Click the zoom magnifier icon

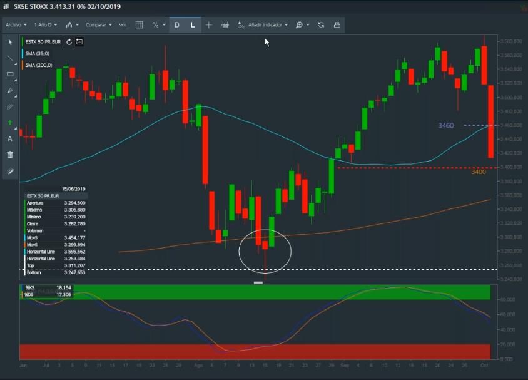(x=299, y=25)
